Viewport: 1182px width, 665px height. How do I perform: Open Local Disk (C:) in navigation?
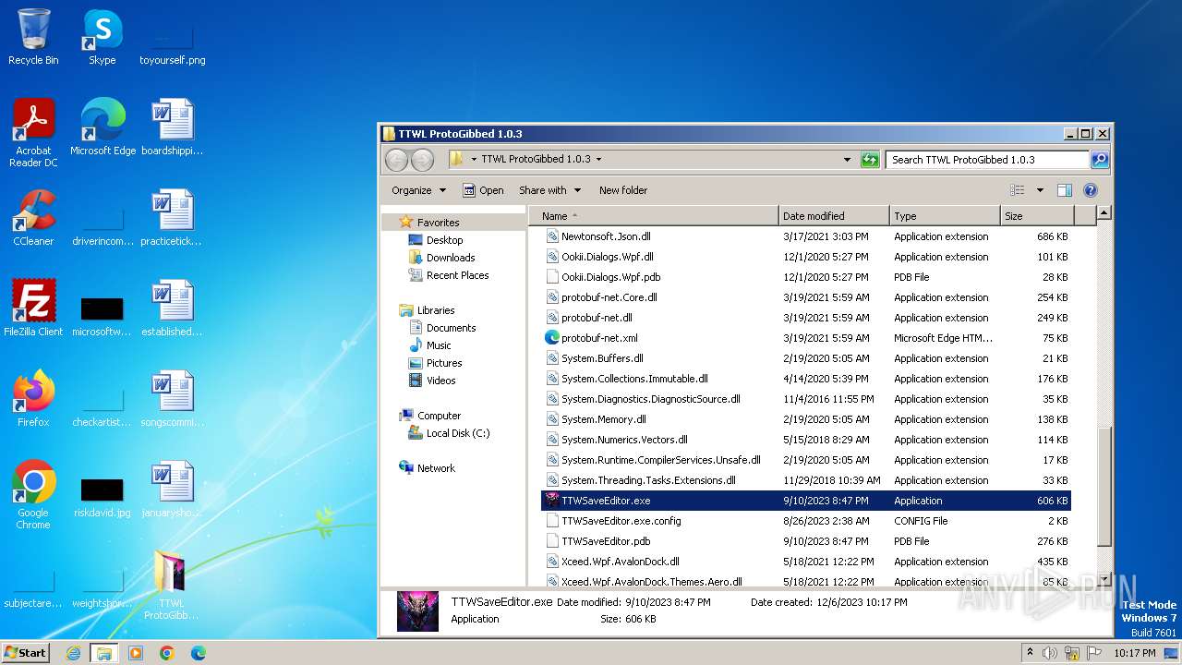pyautogui.click(x=458, y=433)
